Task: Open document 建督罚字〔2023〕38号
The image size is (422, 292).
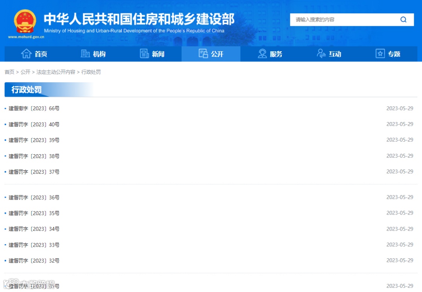Action: [34, 156]
